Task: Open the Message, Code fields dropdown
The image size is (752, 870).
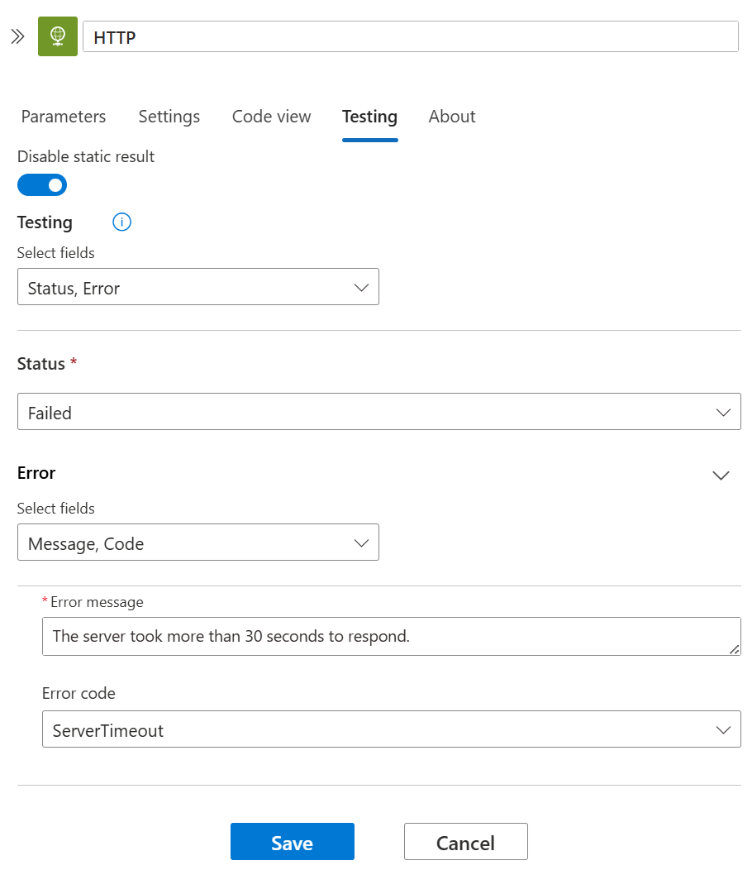Action: pos(198,543)
